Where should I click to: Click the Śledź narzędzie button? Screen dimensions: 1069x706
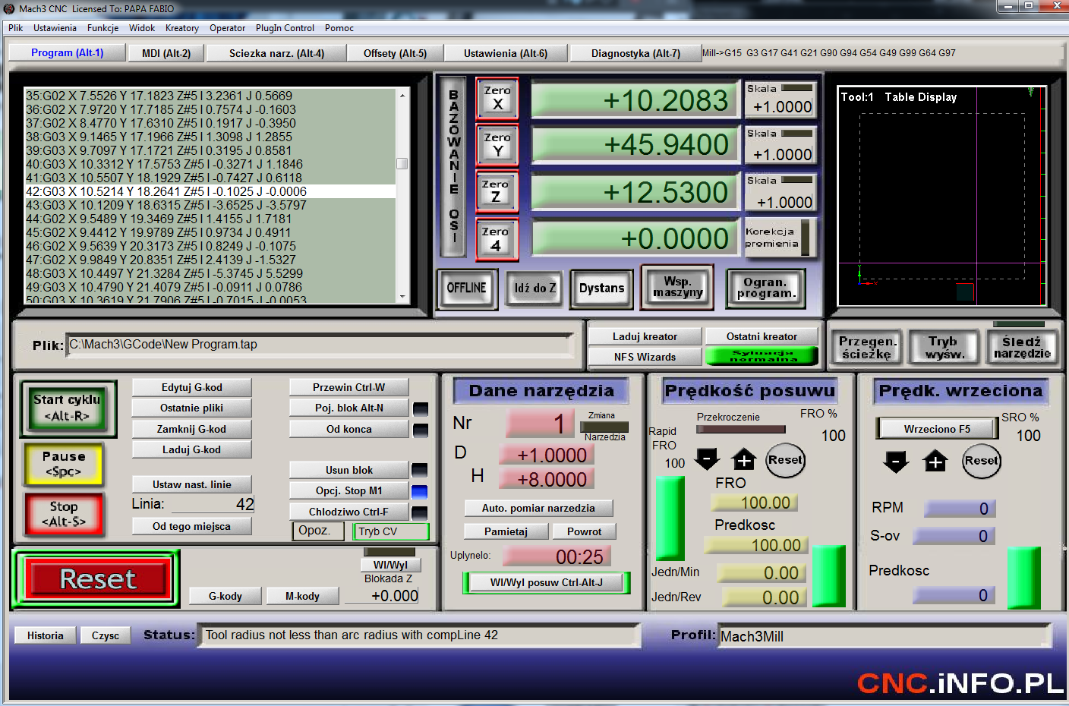(1022, 347)
